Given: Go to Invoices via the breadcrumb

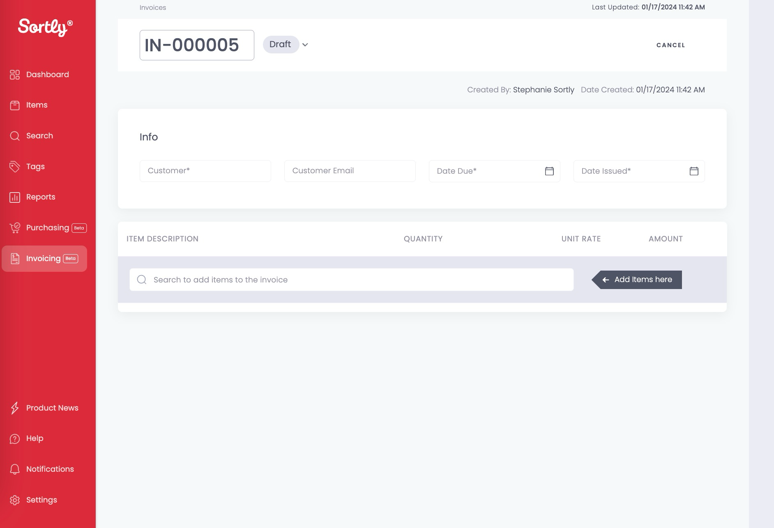Looking at the screenshot, I should (152, 7).
